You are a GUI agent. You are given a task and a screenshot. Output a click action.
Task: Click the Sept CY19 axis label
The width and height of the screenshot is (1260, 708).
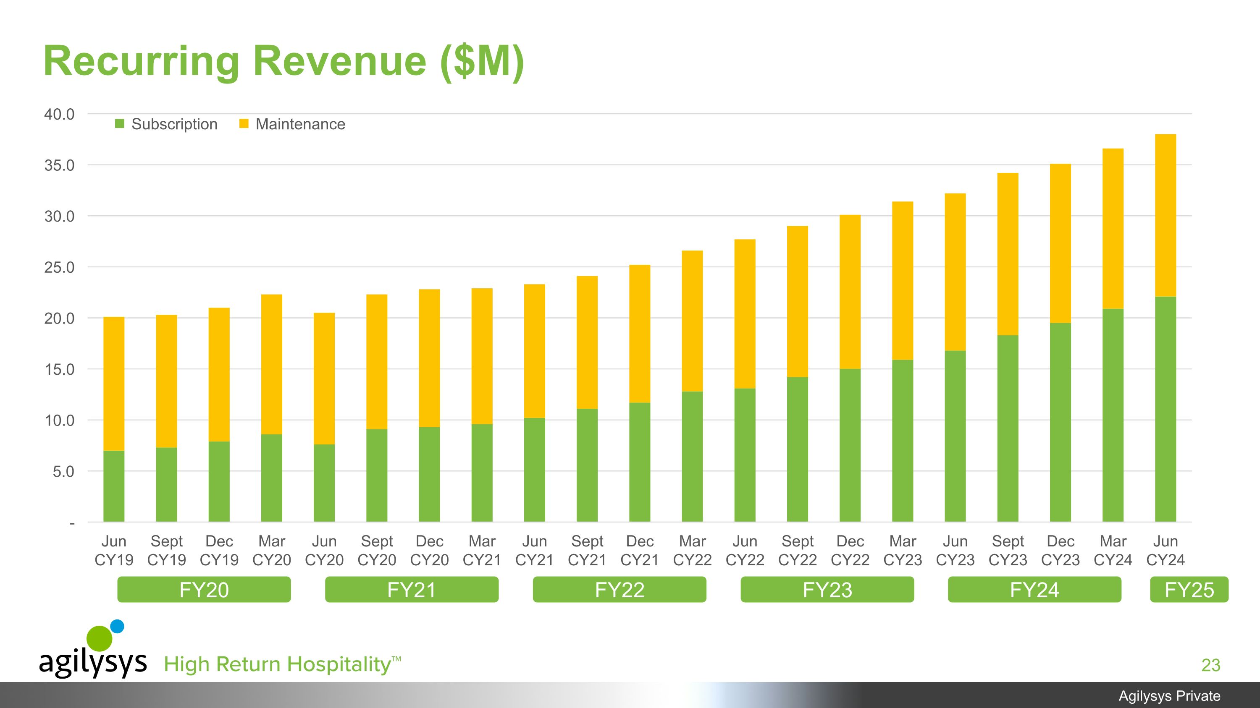pos(166,551)
